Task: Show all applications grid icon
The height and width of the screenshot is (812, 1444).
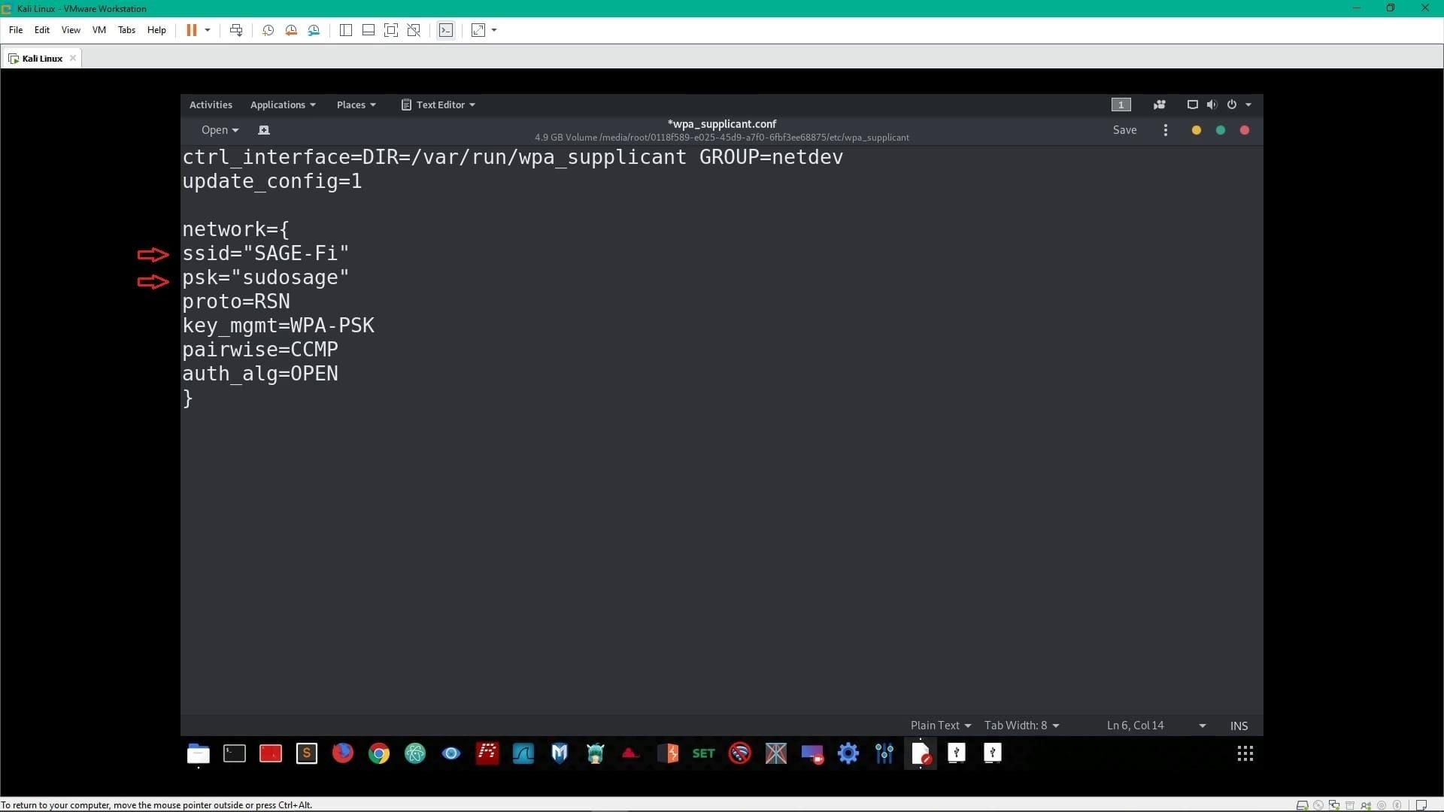Action: [x=1245, y=753]
